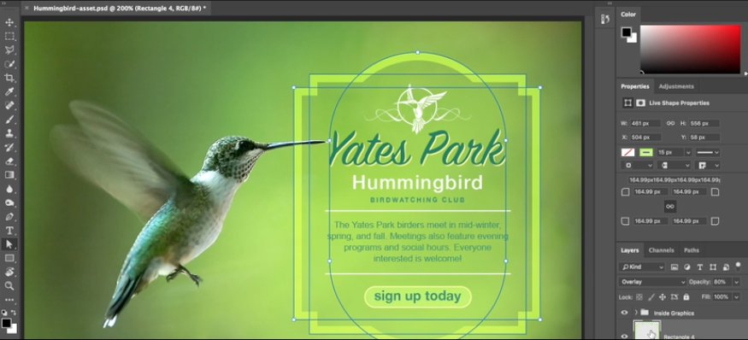Open the Fill slider dropdown

click(x=737, y=296)
